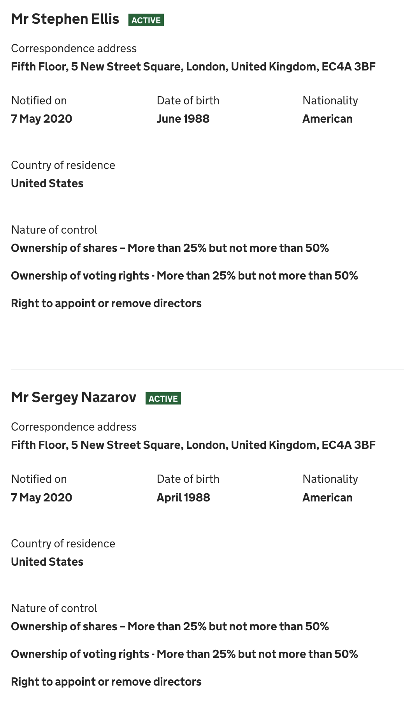
Task: Click the April 1988 date of birth
Action: 183,498
